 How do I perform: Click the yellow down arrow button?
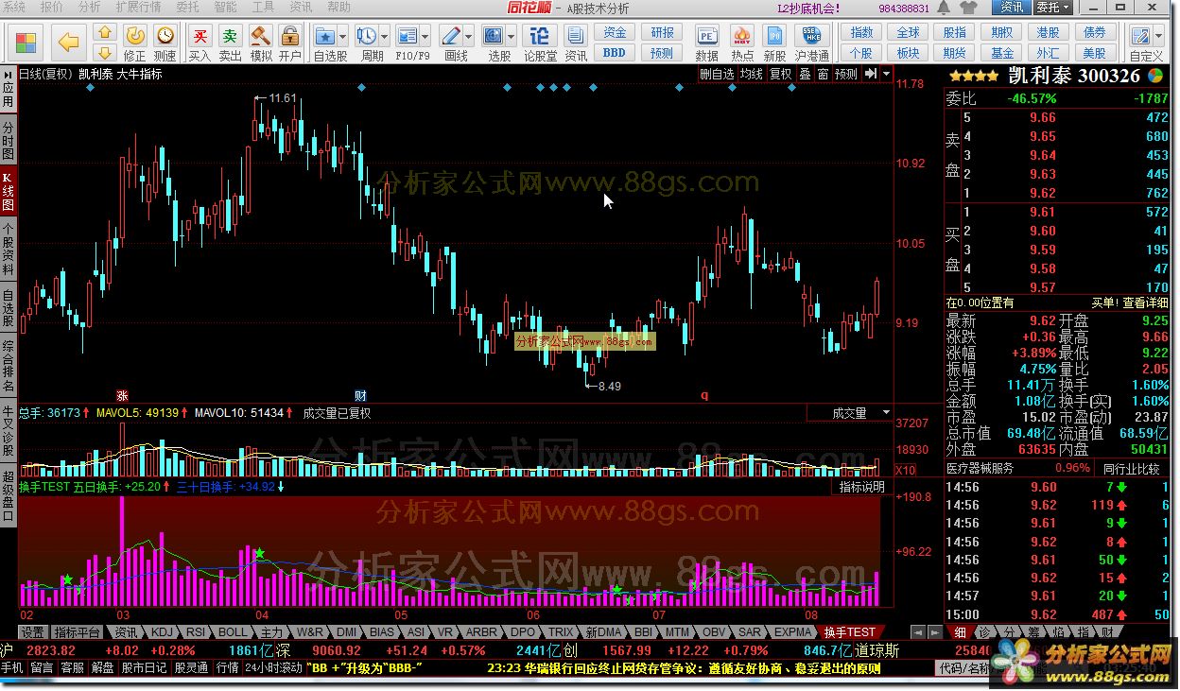(105, 52)
